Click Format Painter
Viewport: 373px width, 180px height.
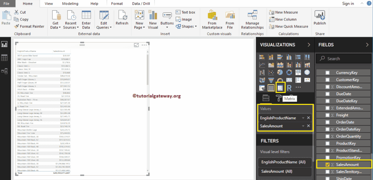pos(29,26)
